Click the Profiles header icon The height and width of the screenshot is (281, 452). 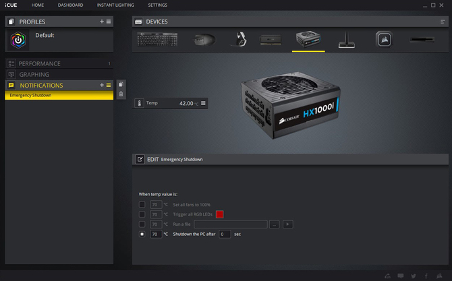(x=11, y=22)
